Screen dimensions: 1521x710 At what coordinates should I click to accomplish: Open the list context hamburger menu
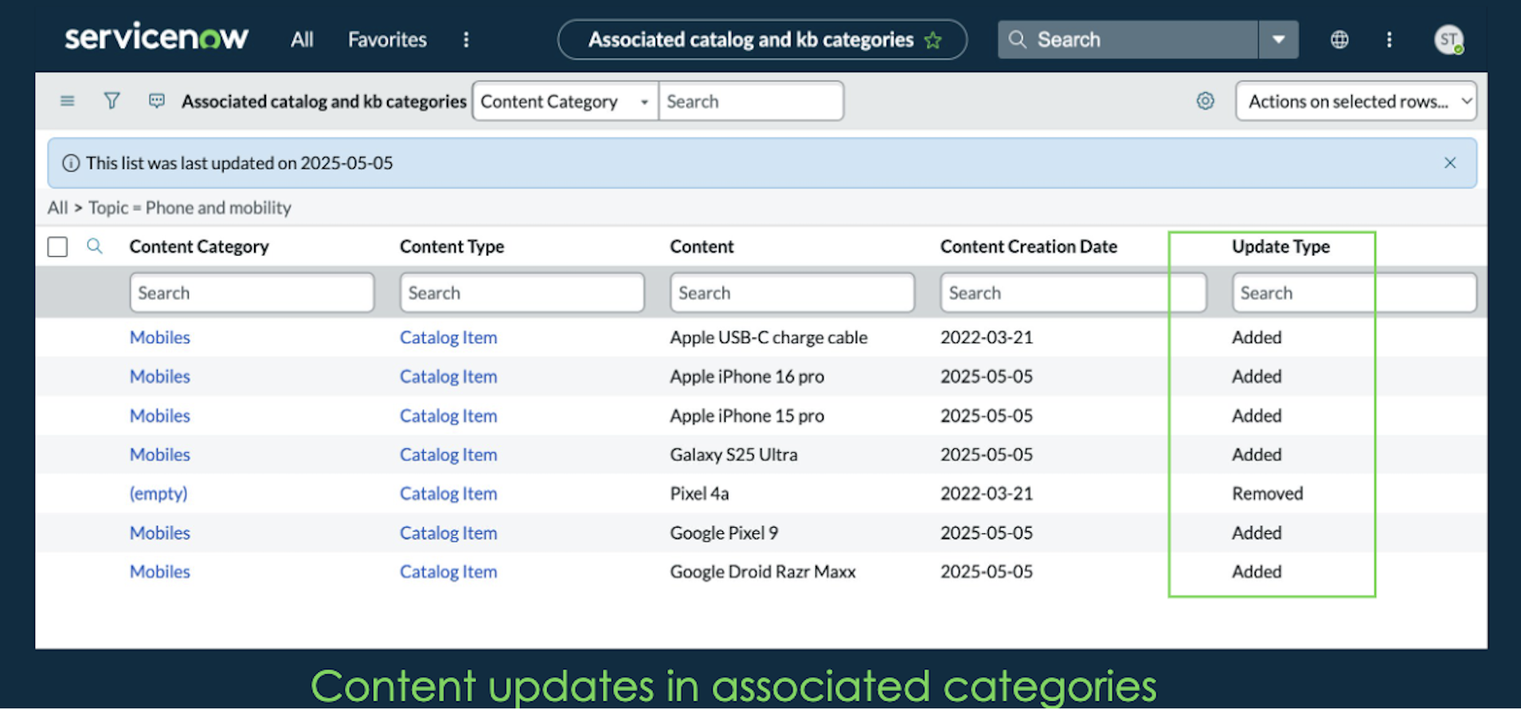(68, 101)
